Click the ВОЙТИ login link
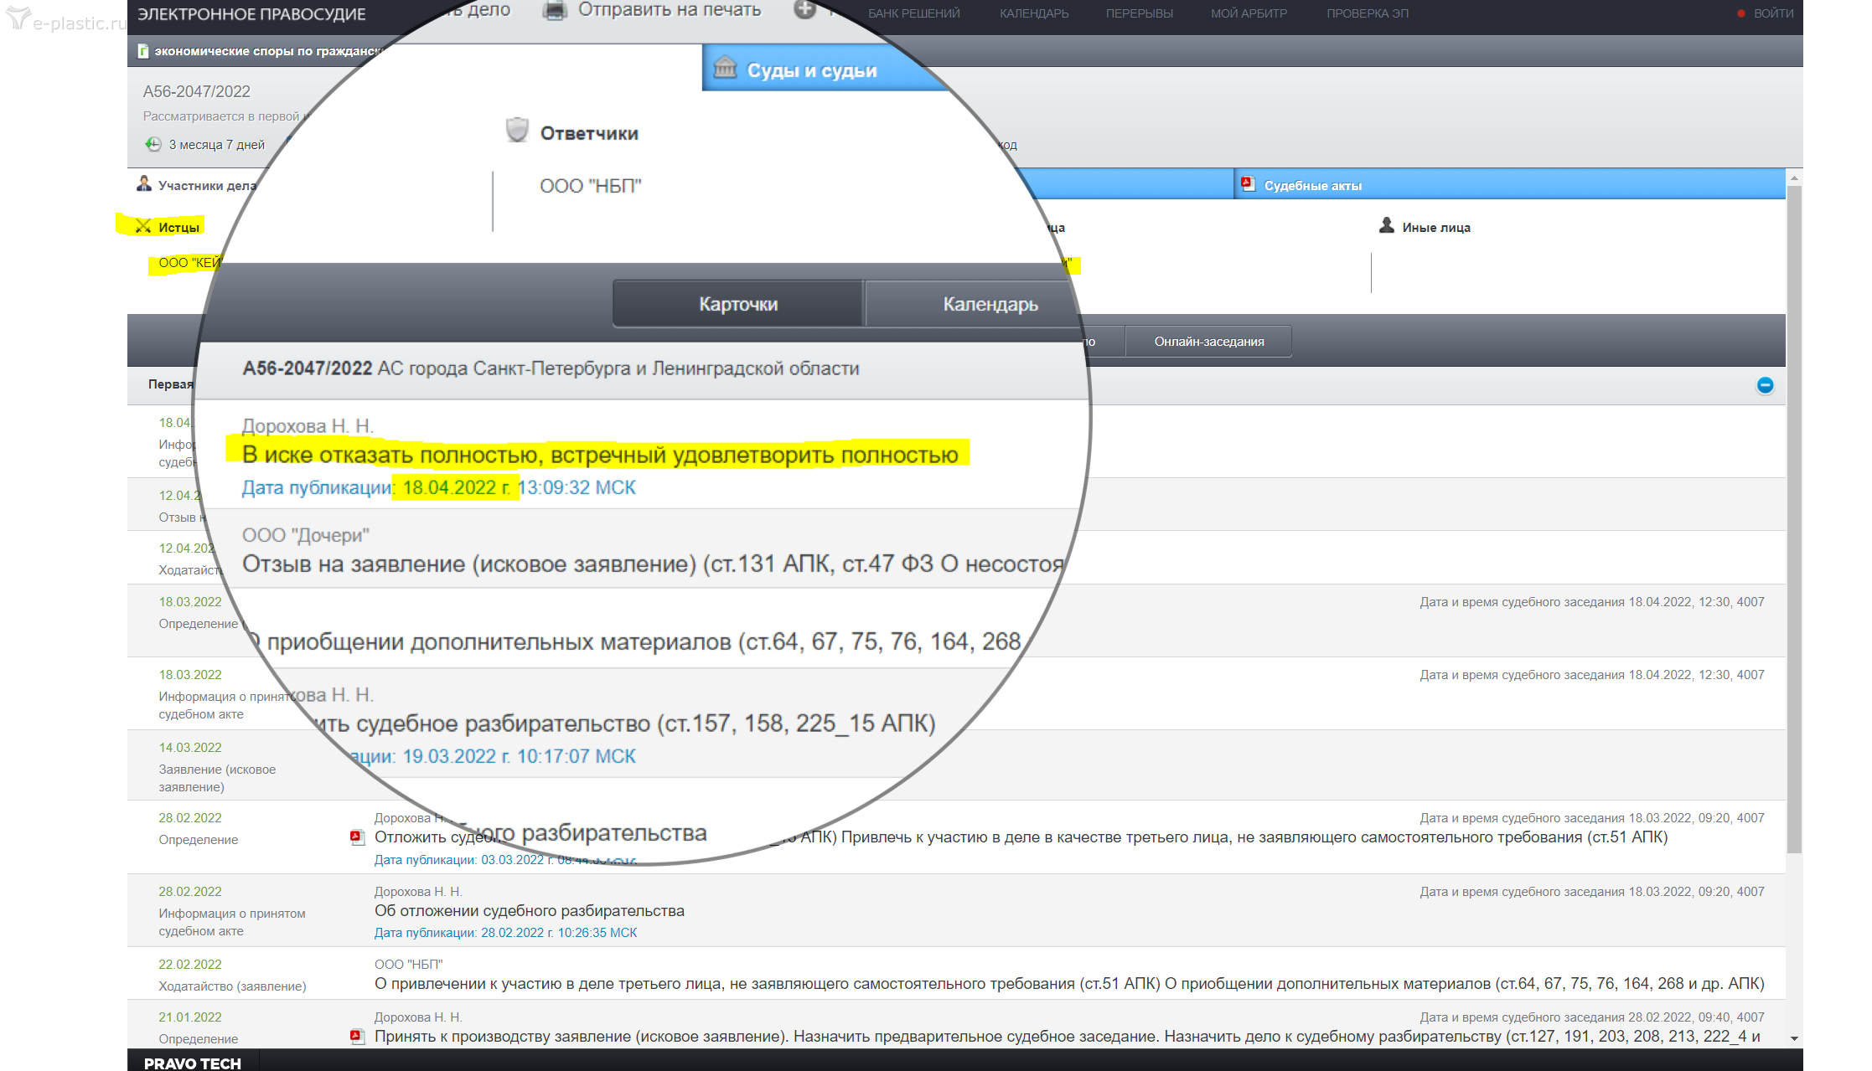Screen dimensions: 1872x1071 (x=1772, y=13)
